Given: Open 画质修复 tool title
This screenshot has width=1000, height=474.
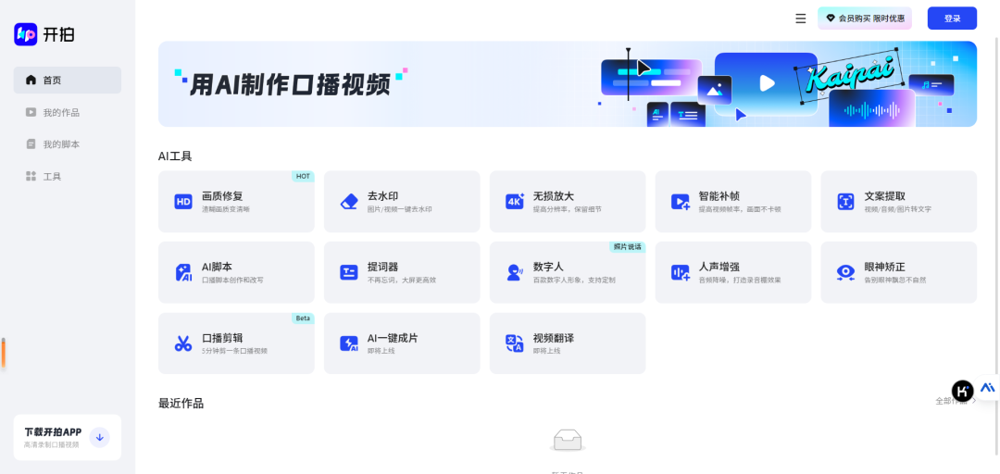Looking at the screenshot, I should (x=222, y=196).
